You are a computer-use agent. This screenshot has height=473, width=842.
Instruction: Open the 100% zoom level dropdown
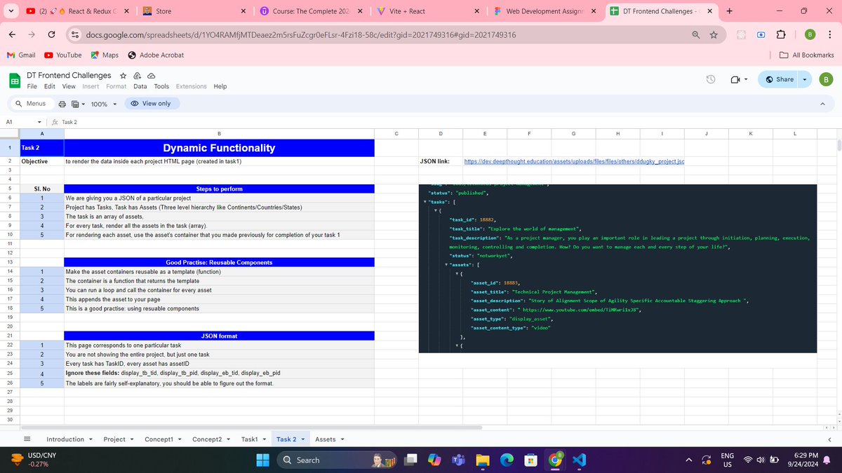point(103,104)
